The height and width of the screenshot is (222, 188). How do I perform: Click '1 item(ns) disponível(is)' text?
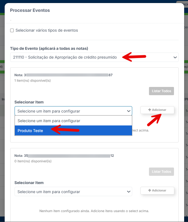point(32,81)
